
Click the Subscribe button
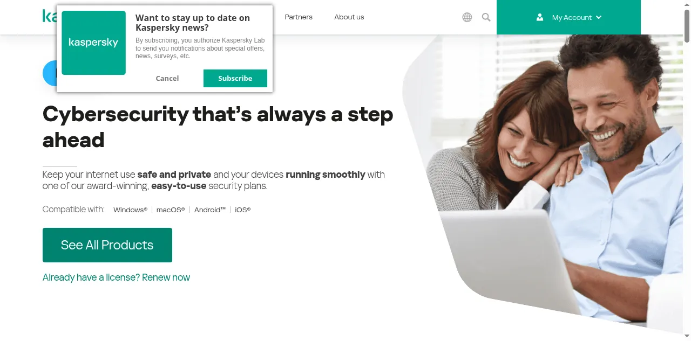[235, 78]
